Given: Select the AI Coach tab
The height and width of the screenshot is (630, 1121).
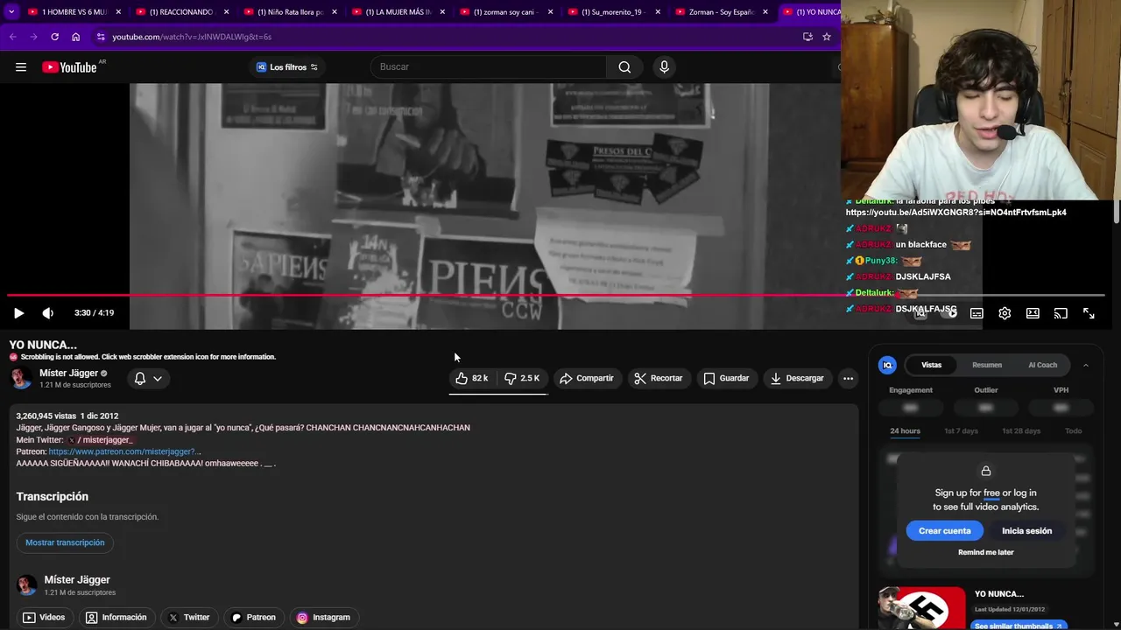Looking at the screenshot, I should 1042,365.
